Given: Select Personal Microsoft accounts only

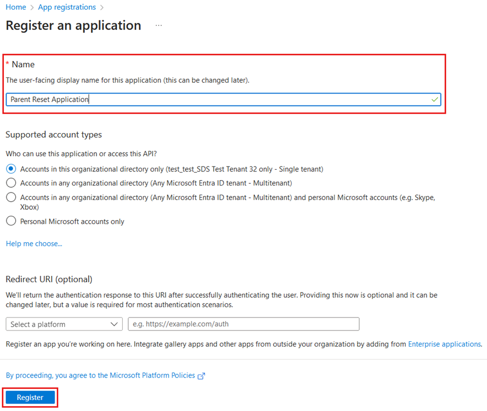Looking at the screenshot, I should pos(11,221).
